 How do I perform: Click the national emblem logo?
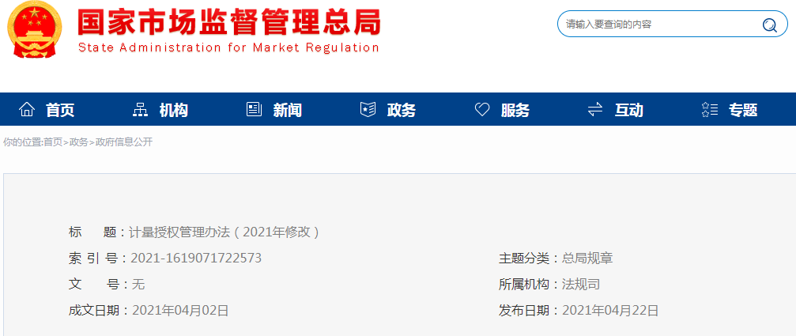point(35,29)
